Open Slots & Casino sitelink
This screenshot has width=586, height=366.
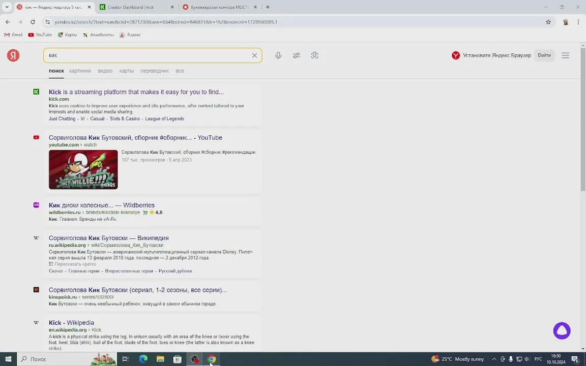(125, 119)
